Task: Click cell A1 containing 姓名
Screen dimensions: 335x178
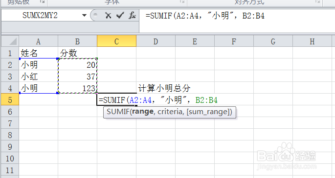Action: tap(39, 53)
